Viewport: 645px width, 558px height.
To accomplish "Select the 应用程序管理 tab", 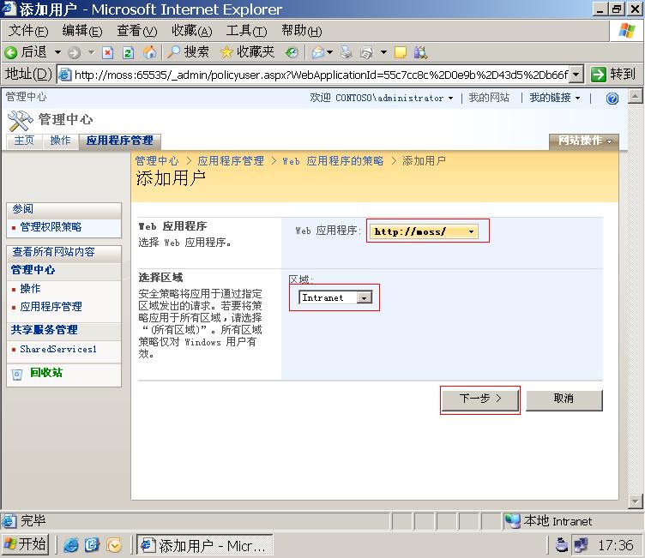I will tap(120, 141).
